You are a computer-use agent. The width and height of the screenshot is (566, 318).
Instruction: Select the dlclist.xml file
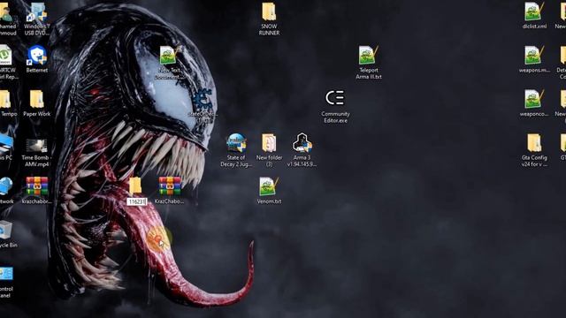coord(533,11)
